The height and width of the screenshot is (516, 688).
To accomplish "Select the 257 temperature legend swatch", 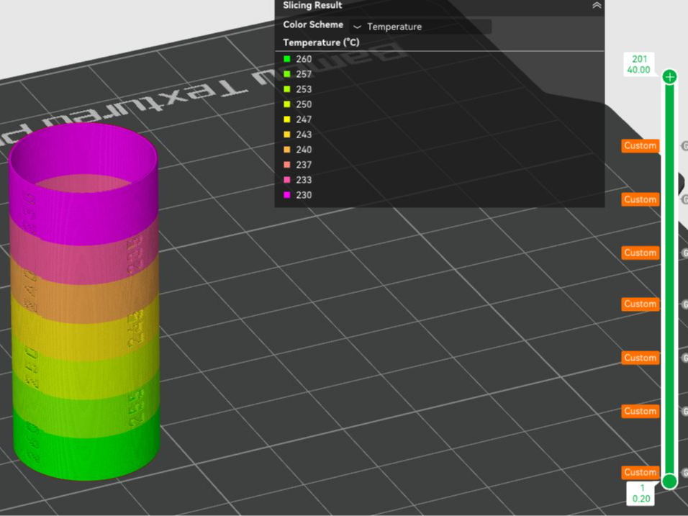I will 287,74.
